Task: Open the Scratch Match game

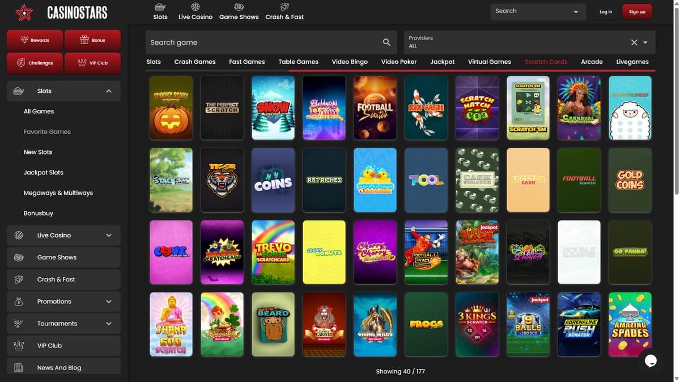Action: tap(477, 108)
